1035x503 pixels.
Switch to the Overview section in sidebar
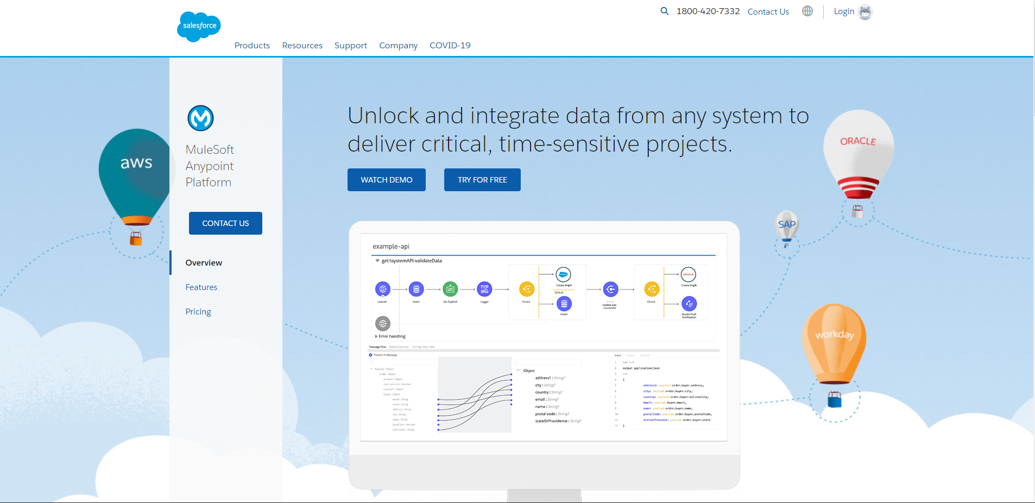204,263
